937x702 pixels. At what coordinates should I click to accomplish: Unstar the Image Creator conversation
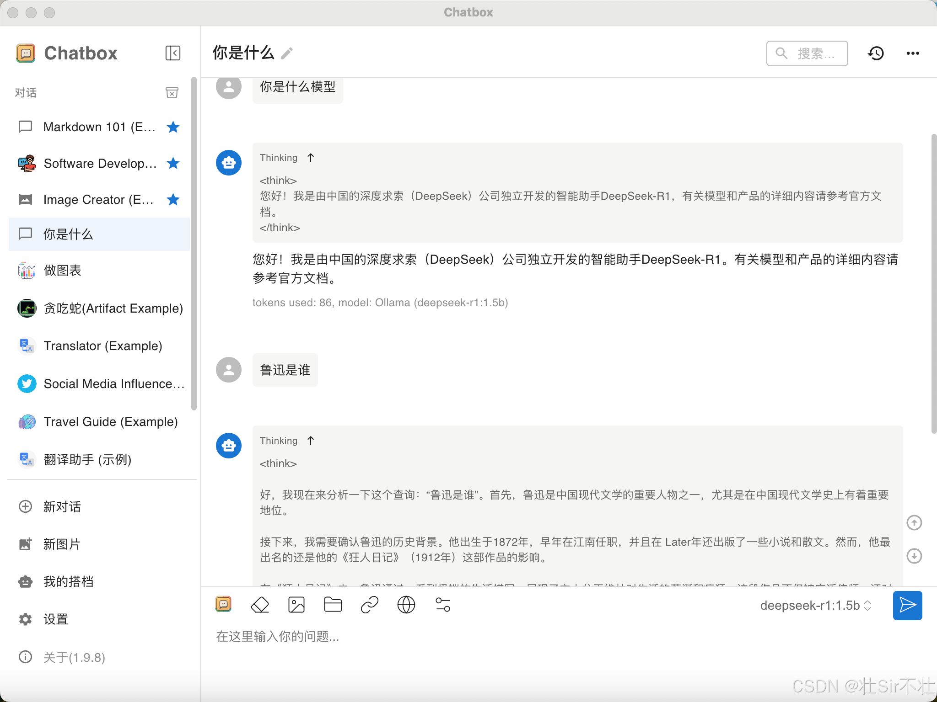coord(173,199)
